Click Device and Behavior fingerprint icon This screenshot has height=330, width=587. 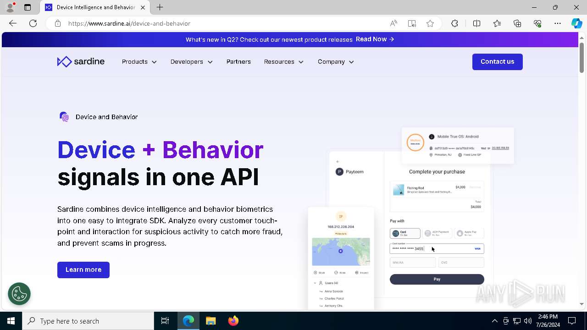pyautogui.click(x=64, y=117)
